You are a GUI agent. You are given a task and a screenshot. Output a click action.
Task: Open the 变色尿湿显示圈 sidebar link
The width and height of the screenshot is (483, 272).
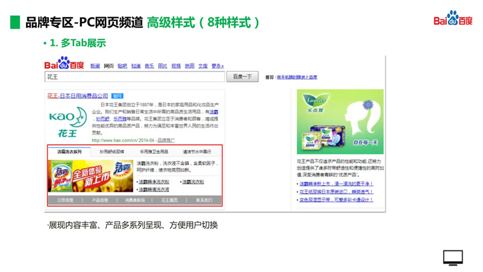336,200
